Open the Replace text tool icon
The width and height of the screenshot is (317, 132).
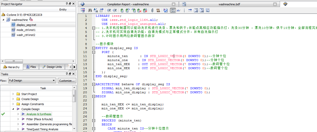[x=96, y=10]
